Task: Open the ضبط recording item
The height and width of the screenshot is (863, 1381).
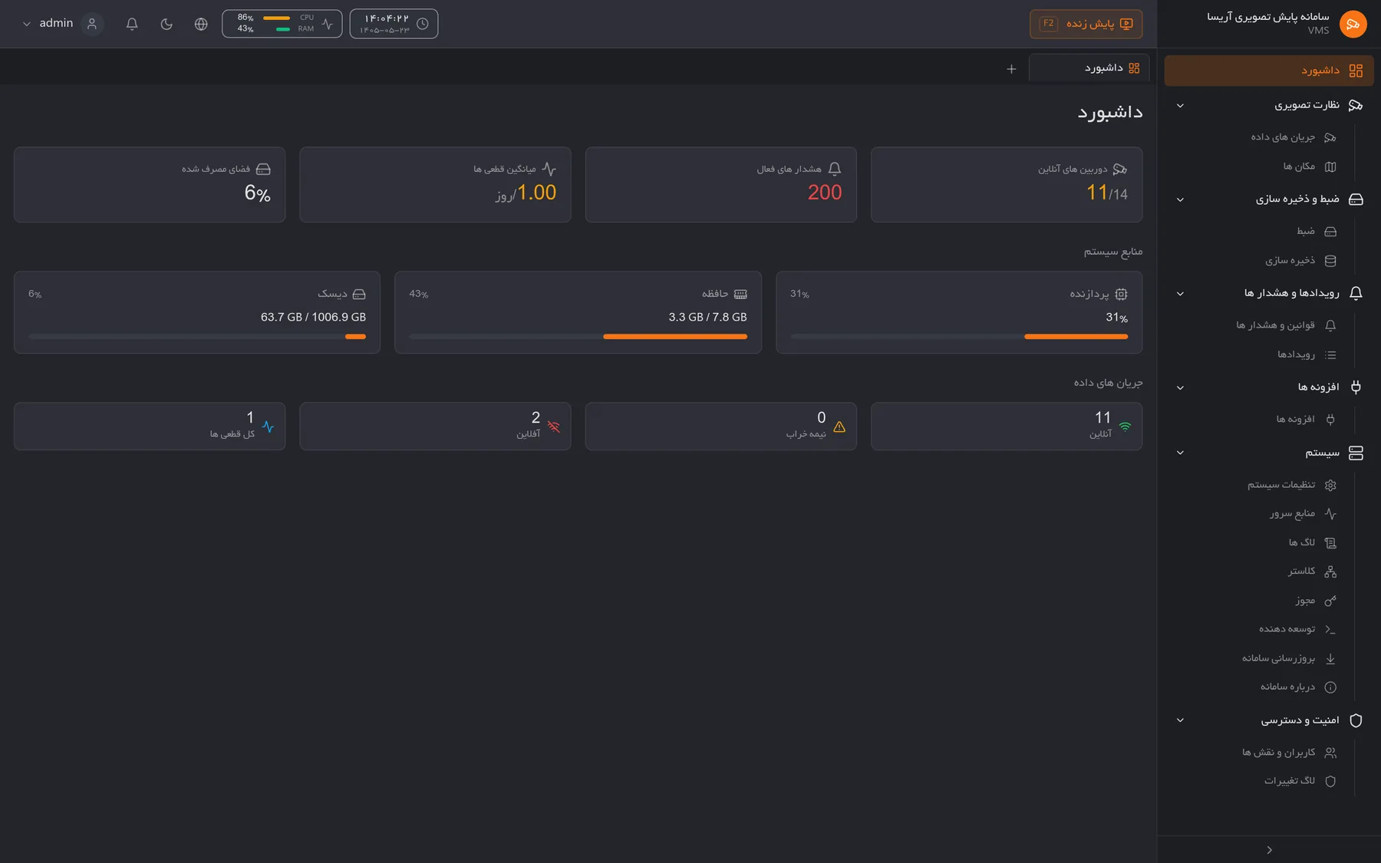Action: click(1315, 231)
